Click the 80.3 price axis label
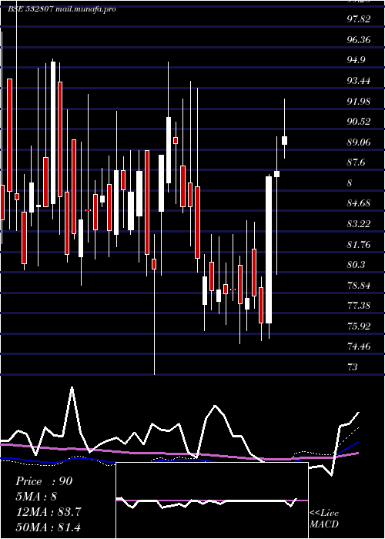 [x=356, y=265]
